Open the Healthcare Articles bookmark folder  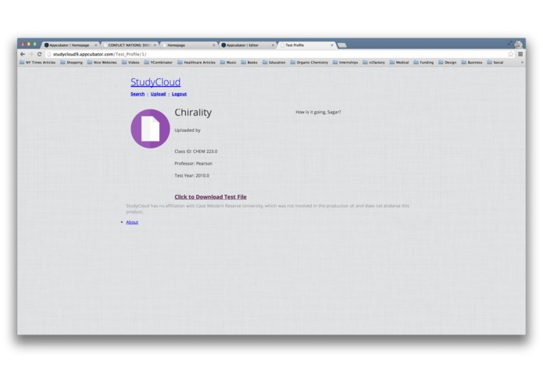[x=196, y=63]
